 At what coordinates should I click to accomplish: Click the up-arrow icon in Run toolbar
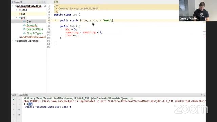[19, 99]
